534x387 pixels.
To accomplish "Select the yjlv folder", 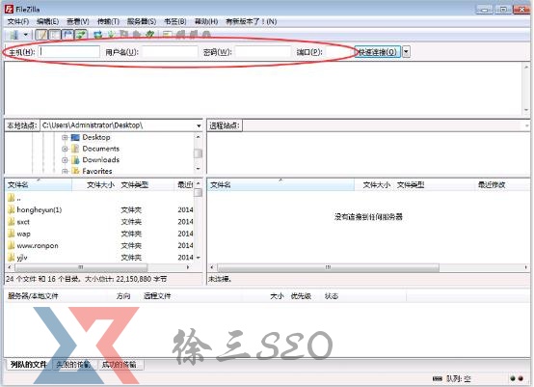I will click(17, 258).
